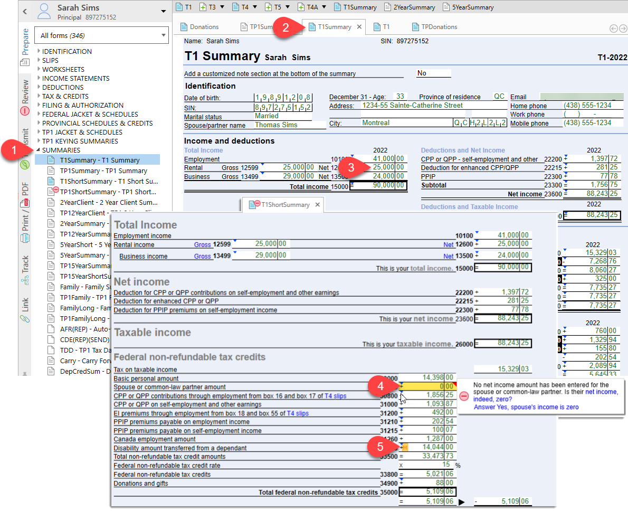This screenshot has height=511, width=628.
Task: Open the client selector dropdown arrow
Action: click(x=164, y=11)
